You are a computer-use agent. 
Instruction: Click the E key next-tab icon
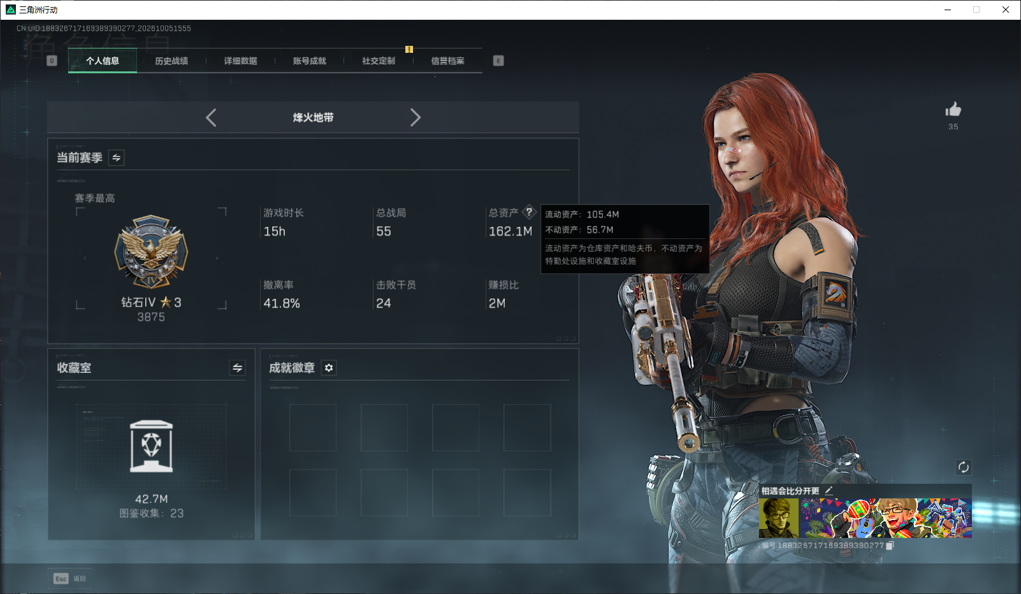(498, 61)
